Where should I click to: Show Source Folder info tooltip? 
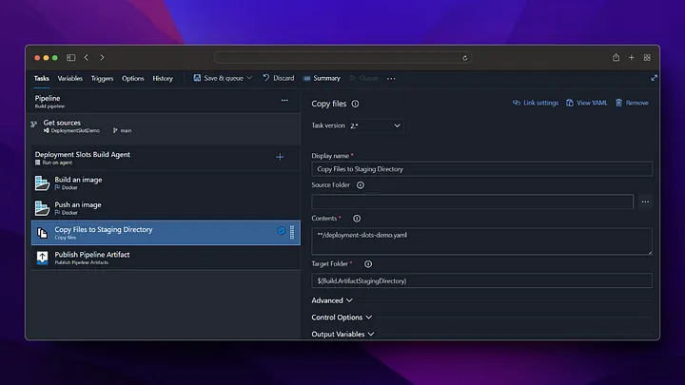(x=361, y=185)
